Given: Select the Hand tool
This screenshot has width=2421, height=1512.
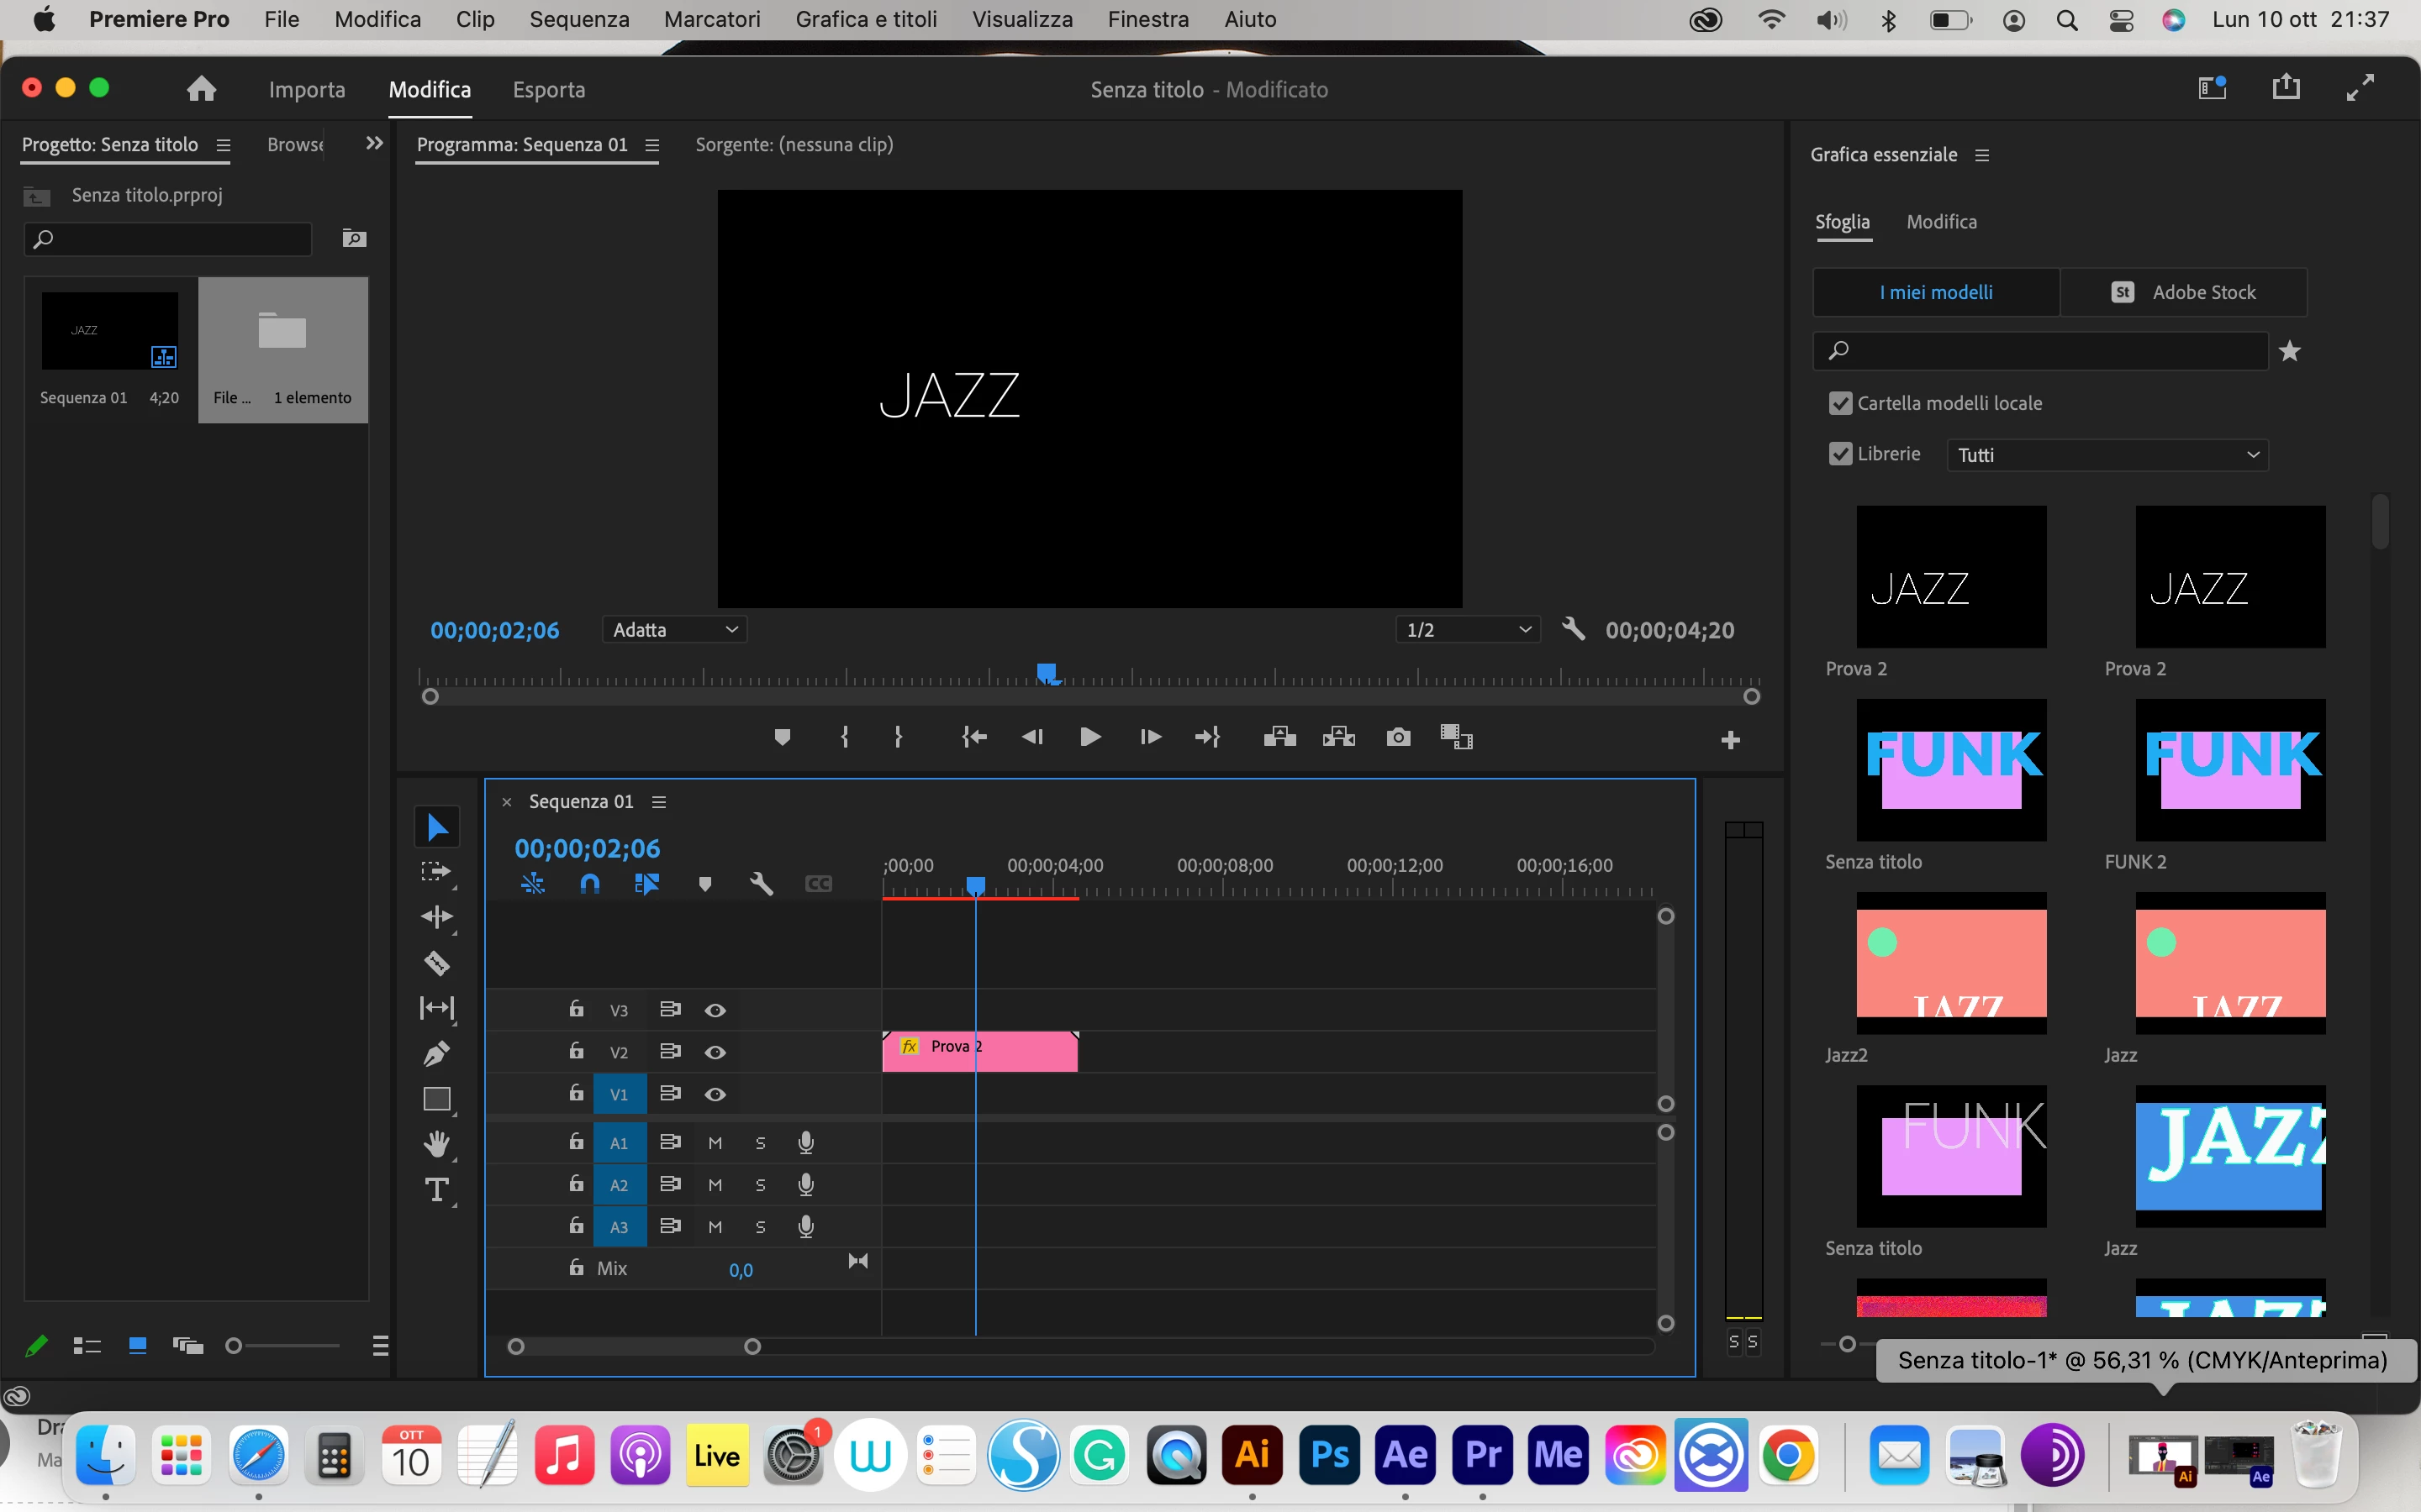Looking at the screenshot, I should click(436, 1144).
